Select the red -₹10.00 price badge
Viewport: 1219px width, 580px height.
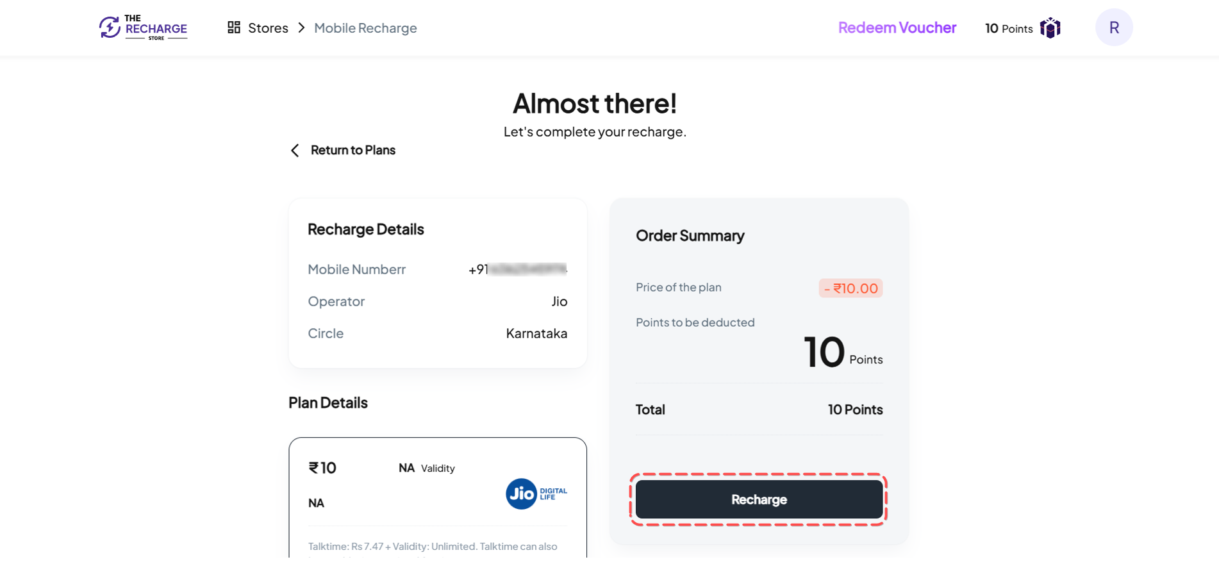point(850,288)
